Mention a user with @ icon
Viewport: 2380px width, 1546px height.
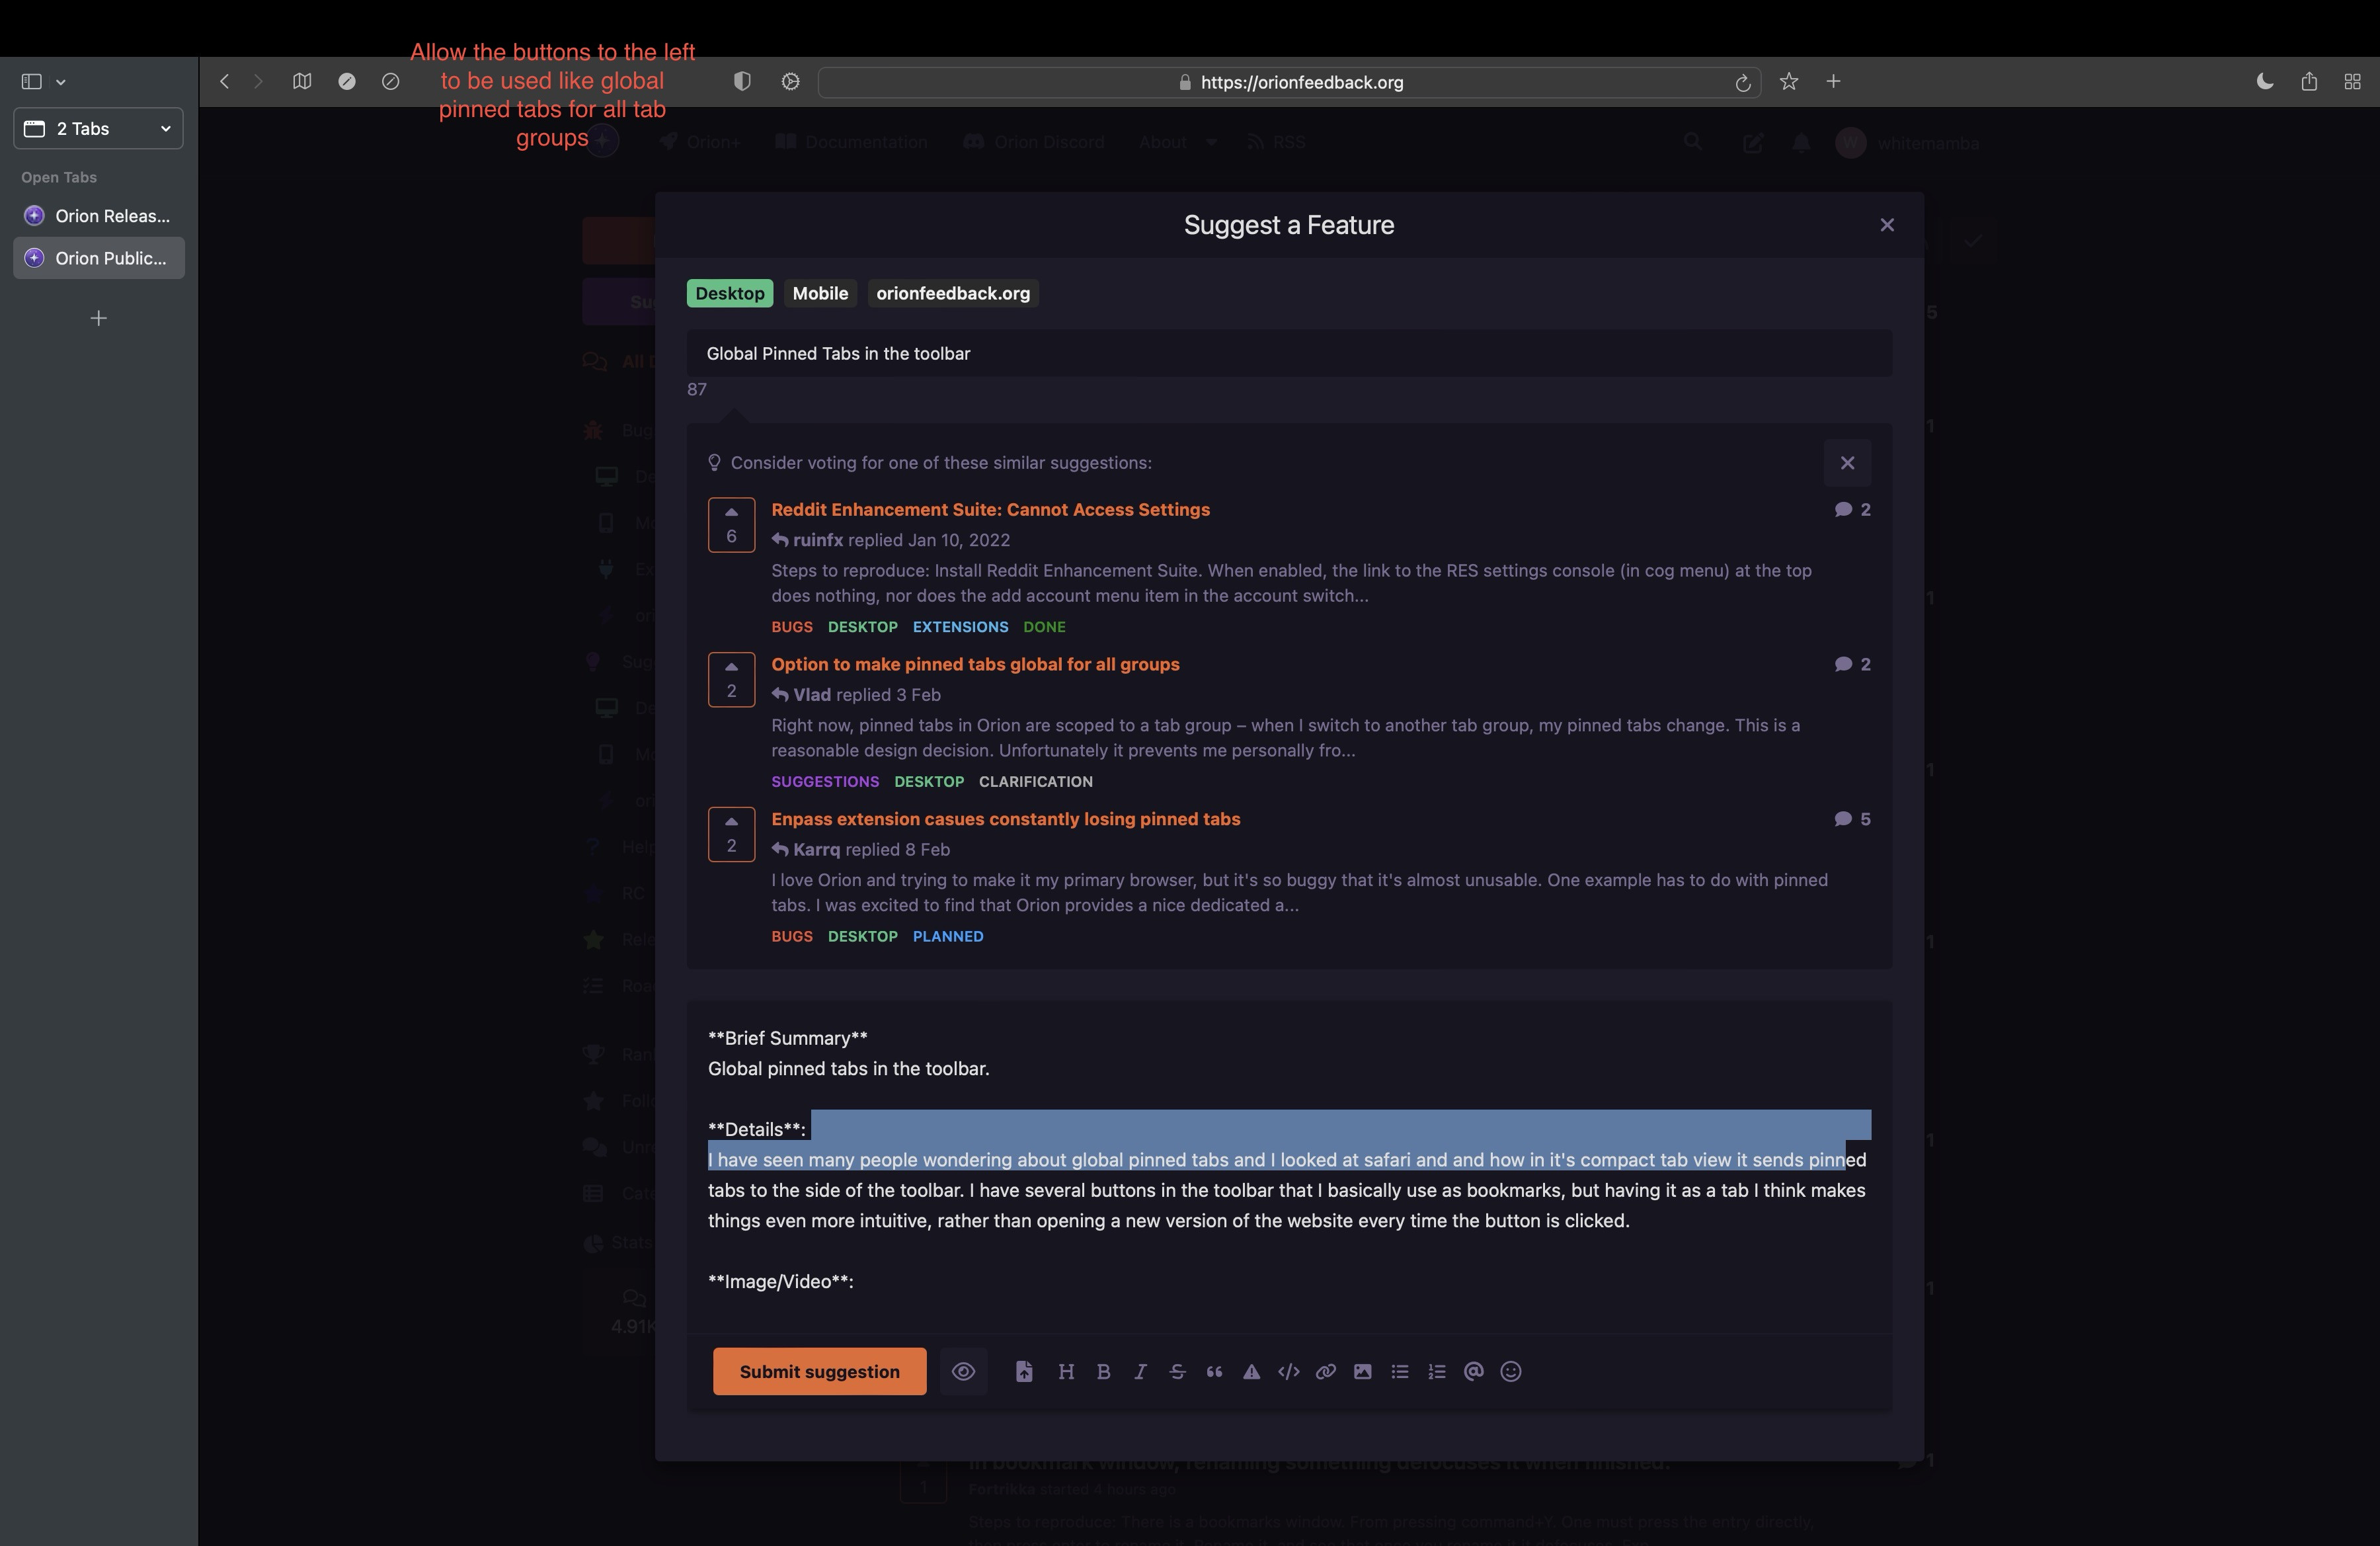tap(1474, 1372)
